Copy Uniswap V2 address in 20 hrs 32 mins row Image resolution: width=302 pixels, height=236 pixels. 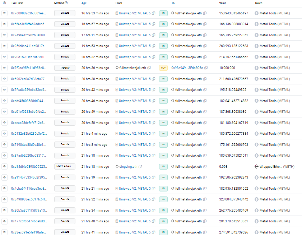click(153, 57)
